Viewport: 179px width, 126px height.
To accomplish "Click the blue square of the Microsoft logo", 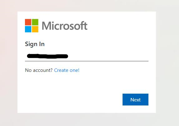I will 28,29.
